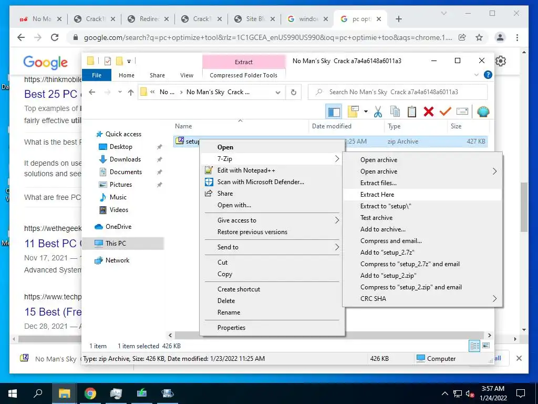This screenshot has width=538, height=404.
Task: Click the Explorer help question mark icon
Action: [x=488, y=75]
